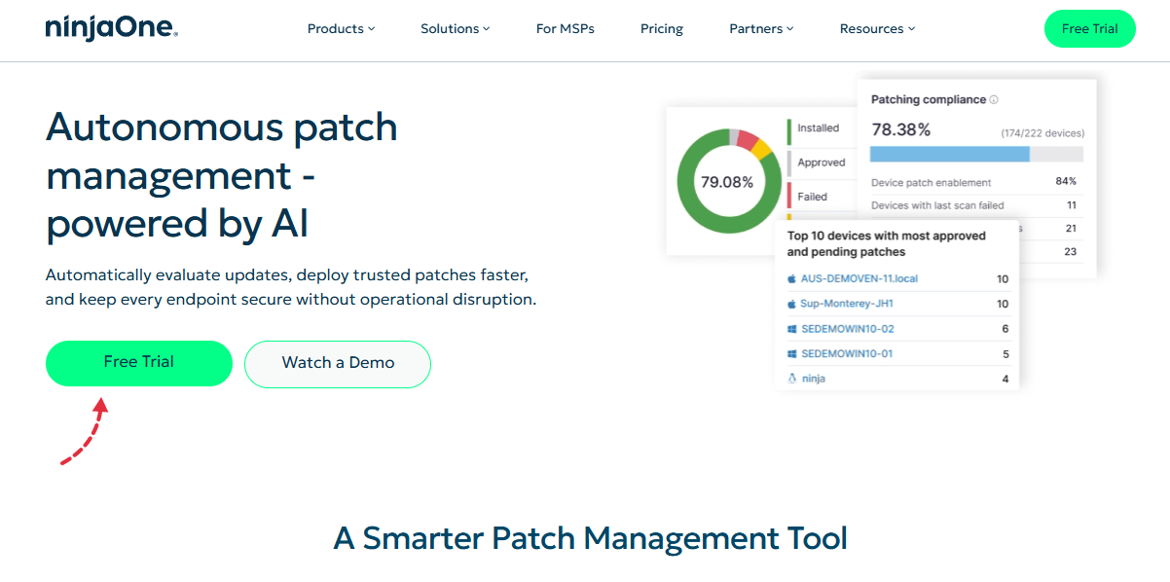Open the Products menu
The height and width of the screenshot is (582, 1170).
tap(342, 29)
